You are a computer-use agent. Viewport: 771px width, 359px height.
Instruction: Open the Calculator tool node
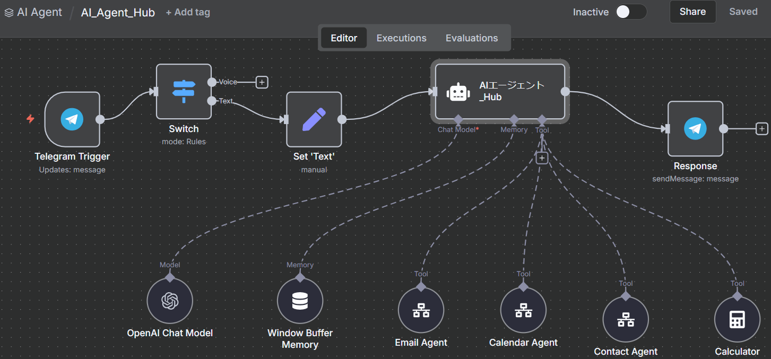pyautogui.click(x=737, y=319)
